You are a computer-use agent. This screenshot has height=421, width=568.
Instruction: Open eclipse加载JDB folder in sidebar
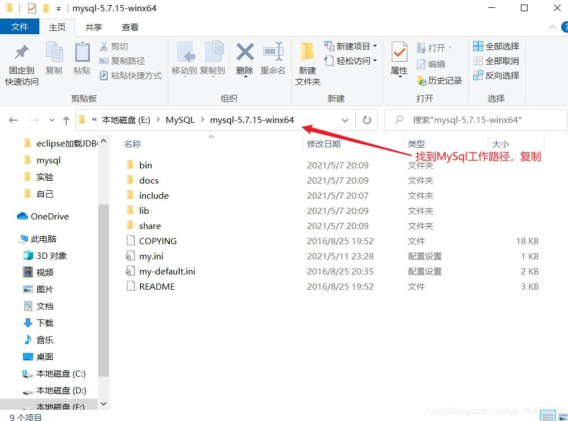pos(67,144)
